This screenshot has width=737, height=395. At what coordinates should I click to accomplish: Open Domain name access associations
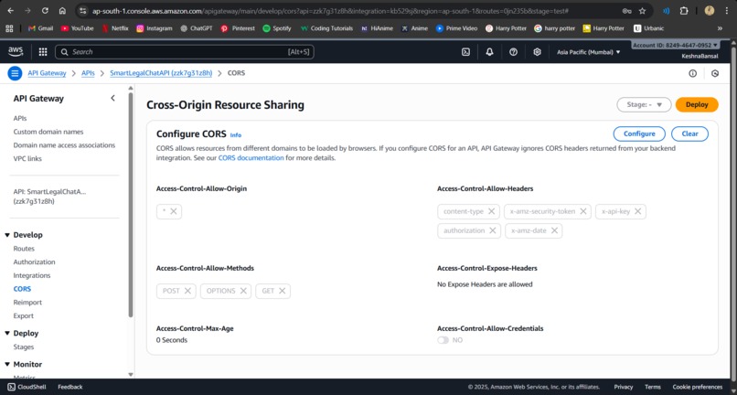(64, 145)
